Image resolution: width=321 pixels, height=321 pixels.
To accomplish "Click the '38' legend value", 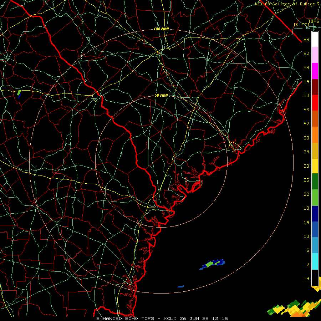I will pos(306,138).
